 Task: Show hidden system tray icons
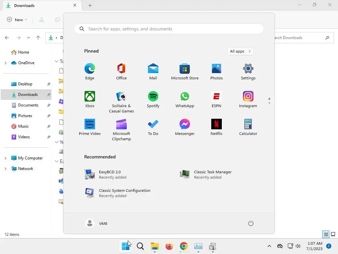point(269,246)
